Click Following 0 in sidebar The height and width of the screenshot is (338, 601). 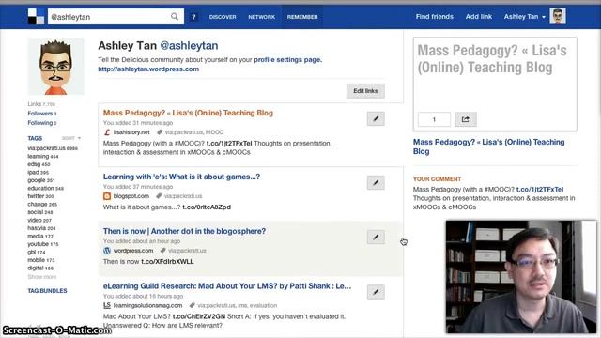coord(41,123)
